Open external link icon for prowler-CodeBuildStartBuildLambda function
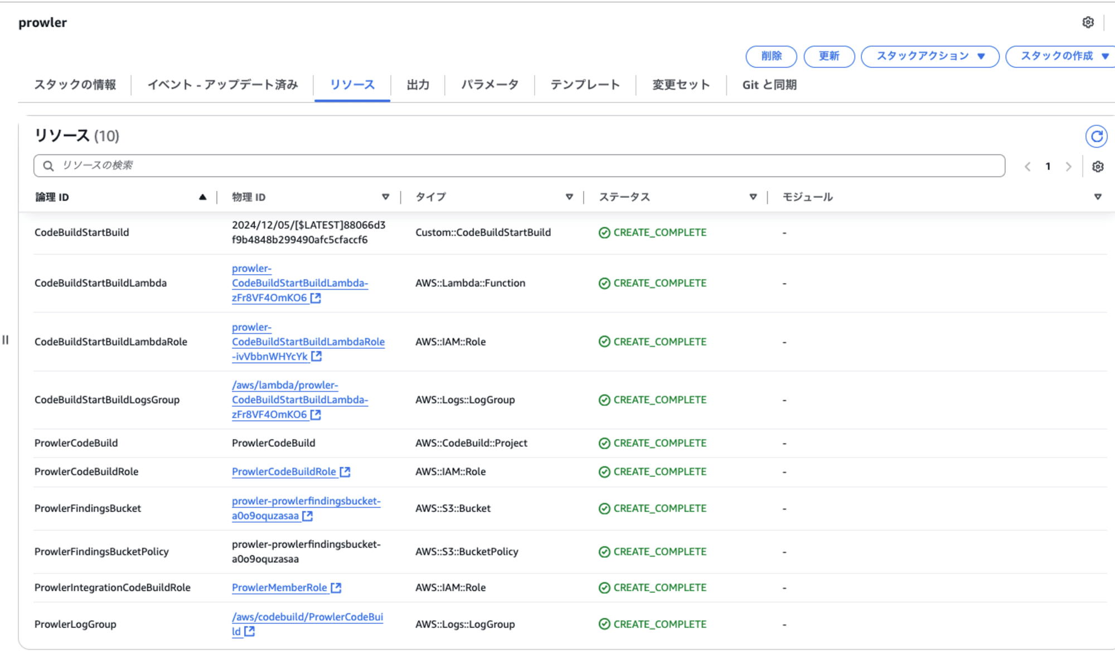The width and height of the screenshot is (1115, 658). [316, 298]
